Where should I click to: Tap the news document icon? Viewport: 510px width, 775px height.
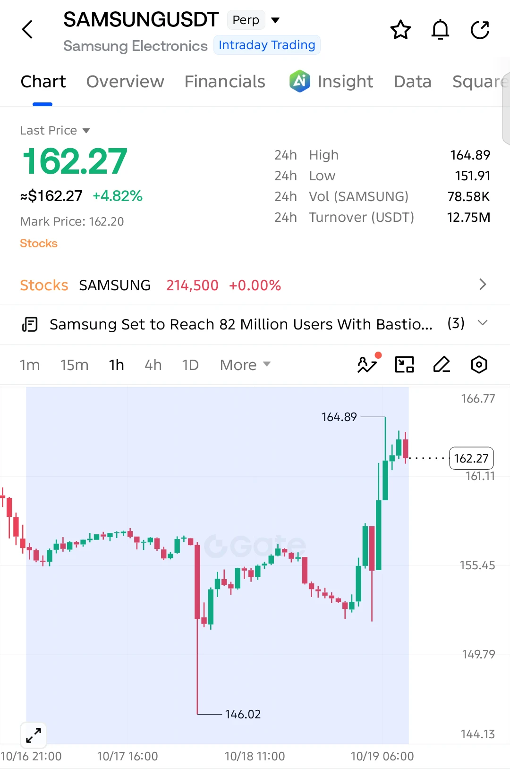pos(30,324)
